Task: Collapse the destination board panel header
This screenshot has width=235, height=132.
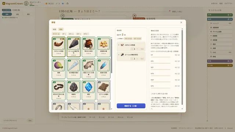Action: pyautogui.click(x=220, y=10)
